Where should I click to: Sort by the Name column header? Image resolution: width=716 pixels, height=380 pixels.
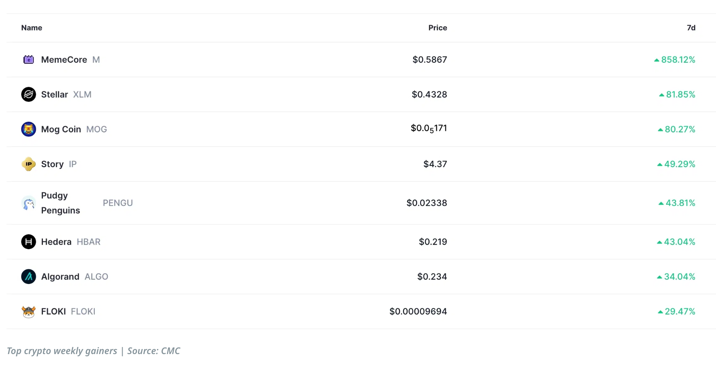pyautogui.click(x=32, y=28)
